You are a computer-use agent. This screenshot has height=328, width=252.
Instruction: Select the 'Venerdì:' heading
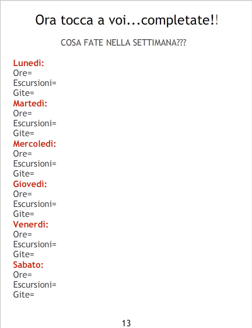[x=31, y=225]
